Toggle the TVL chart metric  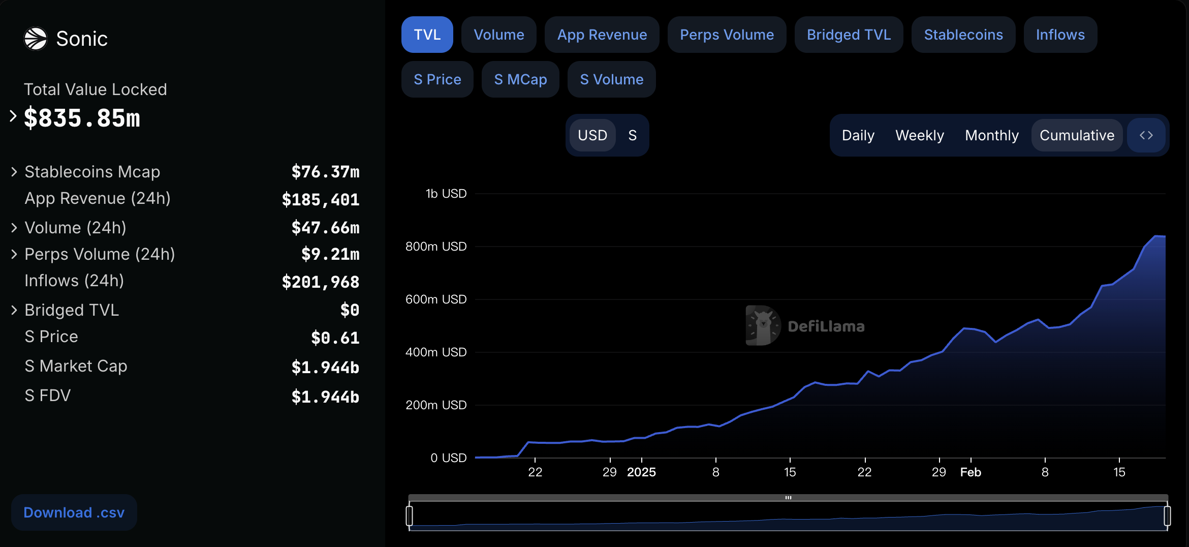coord(427,35)
